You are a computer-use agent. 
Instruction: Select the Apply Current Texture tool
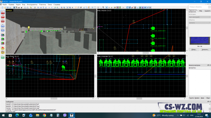(3, 39)
